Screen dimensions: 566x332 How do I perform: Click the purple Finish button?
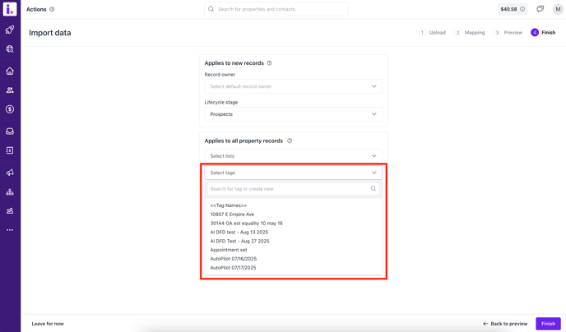548,324
